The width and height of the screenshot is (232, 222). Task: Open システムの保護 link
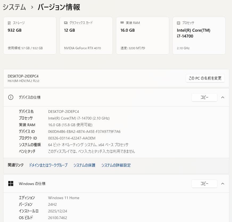click(84, 165)
